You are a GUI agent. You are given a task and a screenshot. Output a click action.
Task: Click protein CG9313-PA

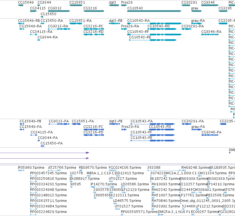[x=59, y=124]
